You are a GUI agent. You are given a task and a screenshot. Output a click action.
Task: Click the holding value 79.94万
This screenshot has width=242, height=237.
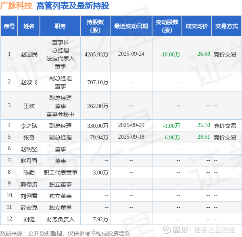pyautogui.click(x=99, y=137)
